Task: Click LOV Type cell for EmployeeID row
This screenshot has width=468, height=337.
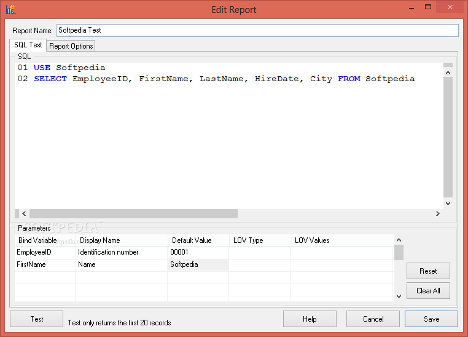Action: pyautogui.click(x=259, y=253)
